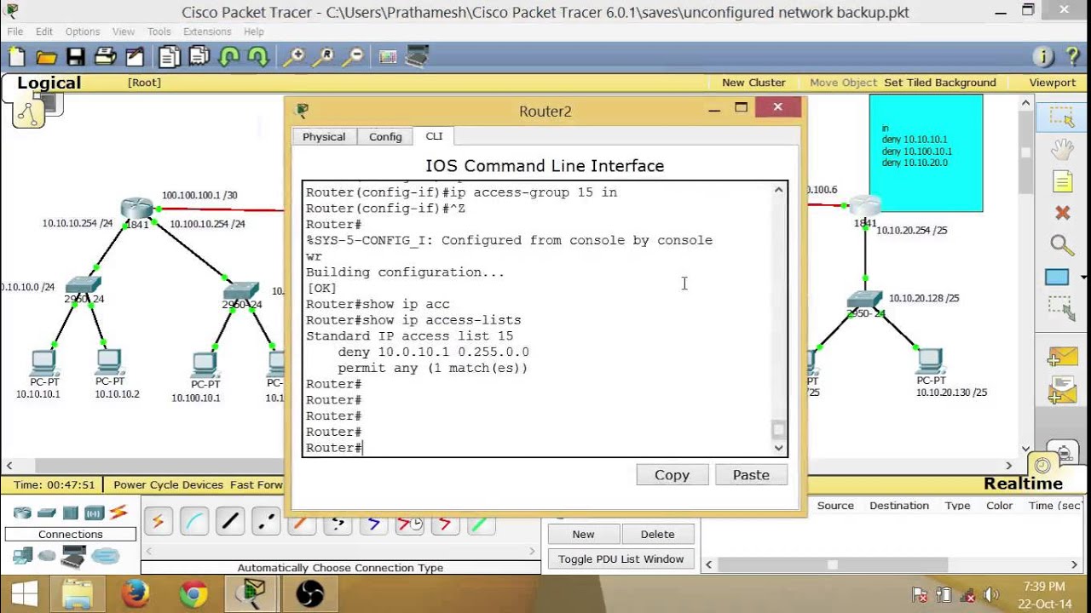Pick the Copper Cross-Over dashed cable

(266, 521)
